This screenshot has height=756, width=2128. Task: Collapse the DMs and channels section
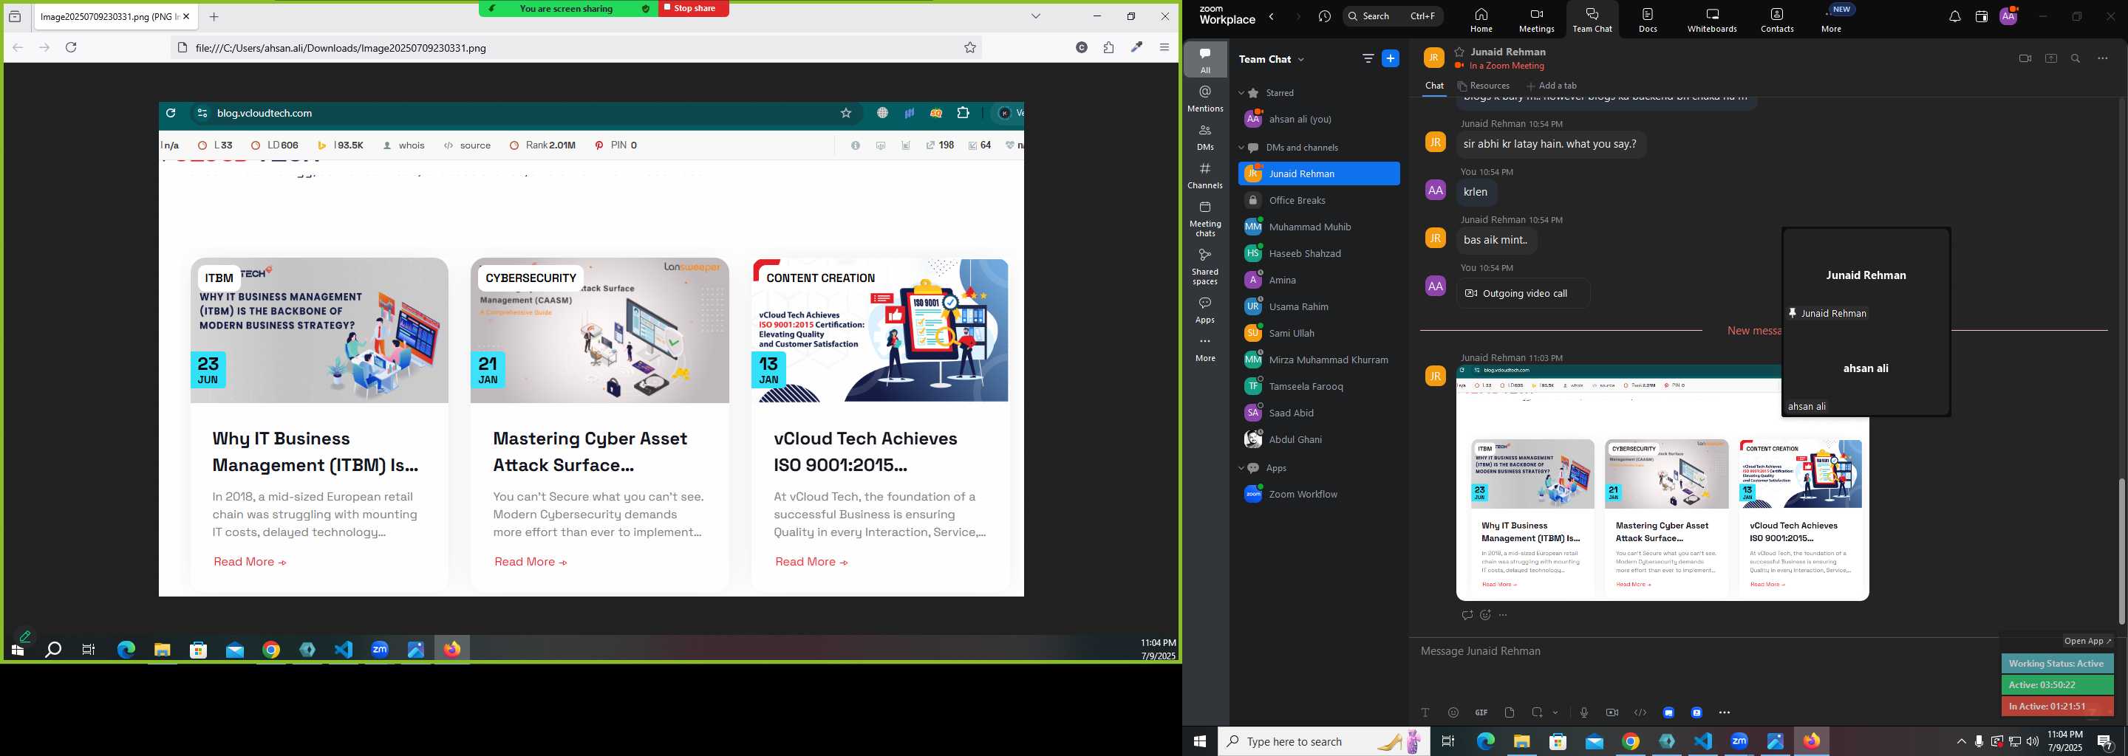click(x=1241, y=148)
